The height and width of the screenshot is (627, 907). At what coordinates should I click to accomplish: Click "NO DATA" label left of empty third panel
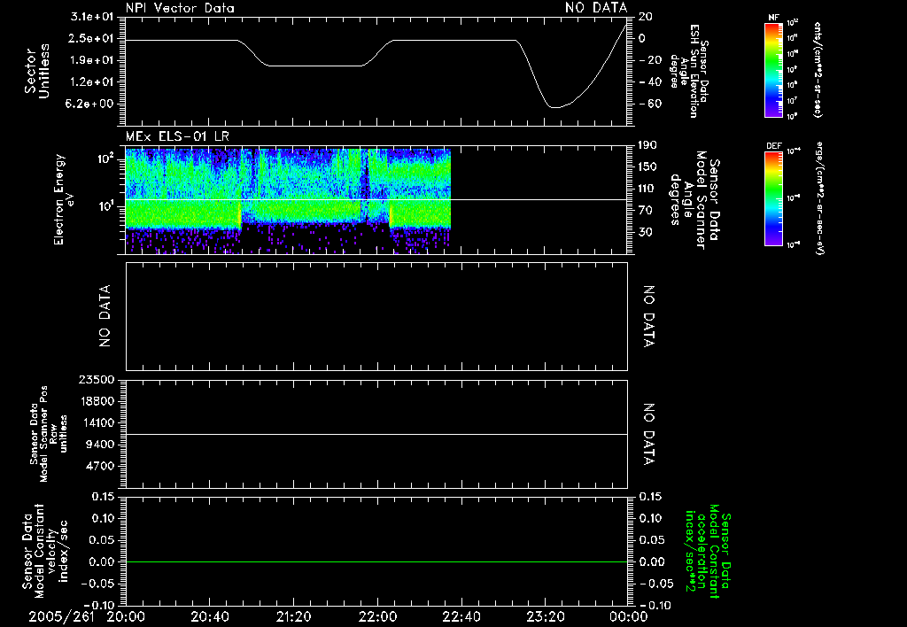[x=105, y=316]
